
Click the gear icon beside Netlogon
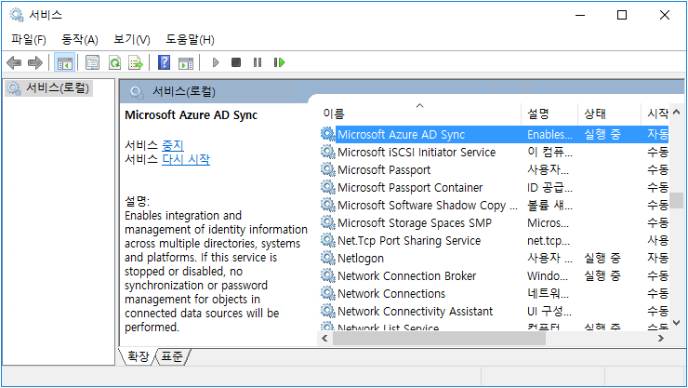[x=328, y=258]
